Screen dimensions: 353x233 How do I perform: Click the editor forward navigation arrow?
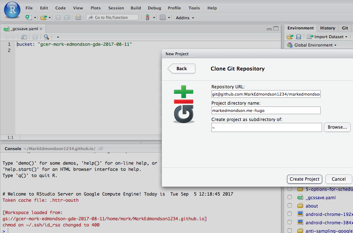(x=12, y=37)
